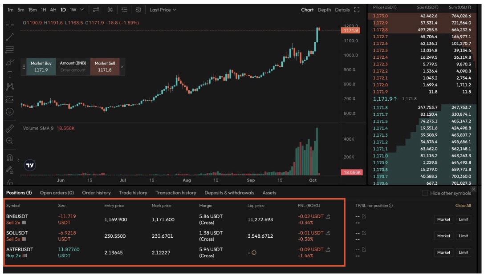
Task: Collapse the drawing toolbar with the side arrow
Action: 18,160
